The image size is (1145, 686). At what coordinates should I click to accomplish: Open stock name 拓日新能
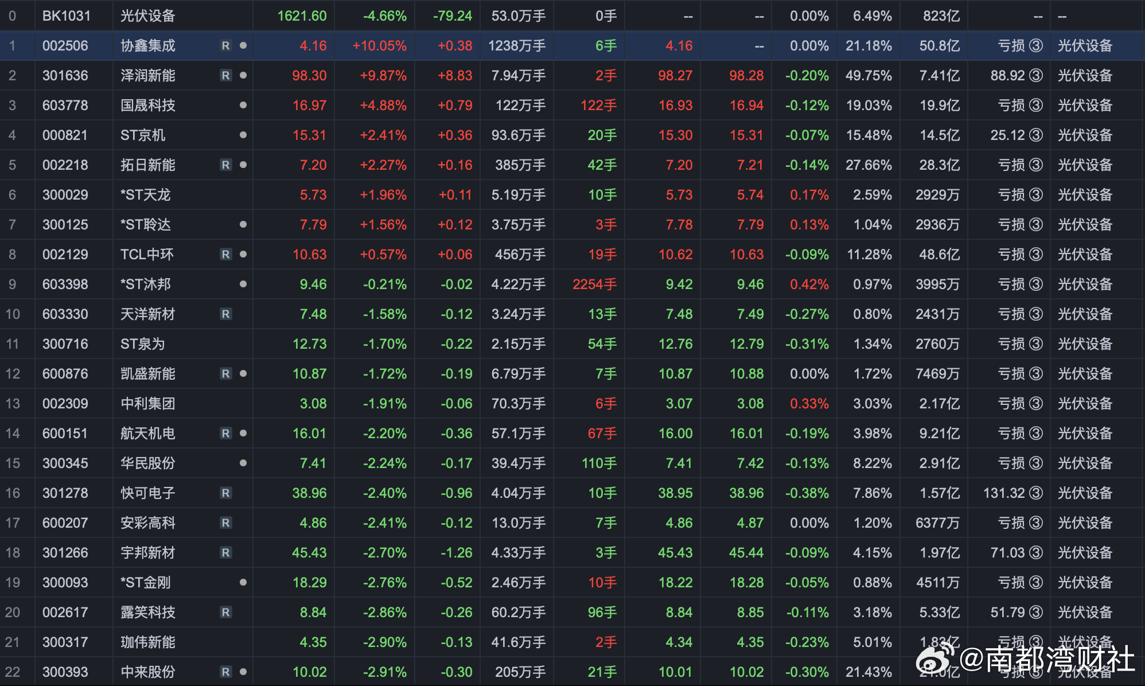pyautogui.click(x=147, y=165)
